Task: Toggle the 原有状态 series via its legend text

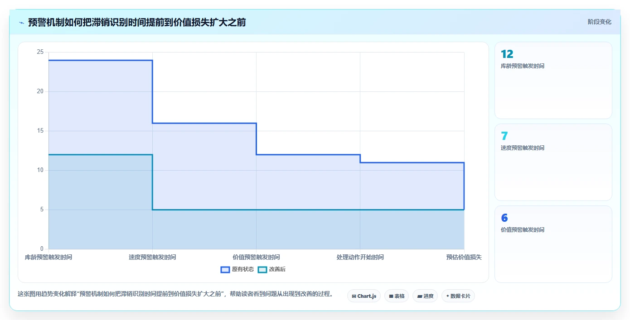Action: pyautogui.click(x=243, y=269)
